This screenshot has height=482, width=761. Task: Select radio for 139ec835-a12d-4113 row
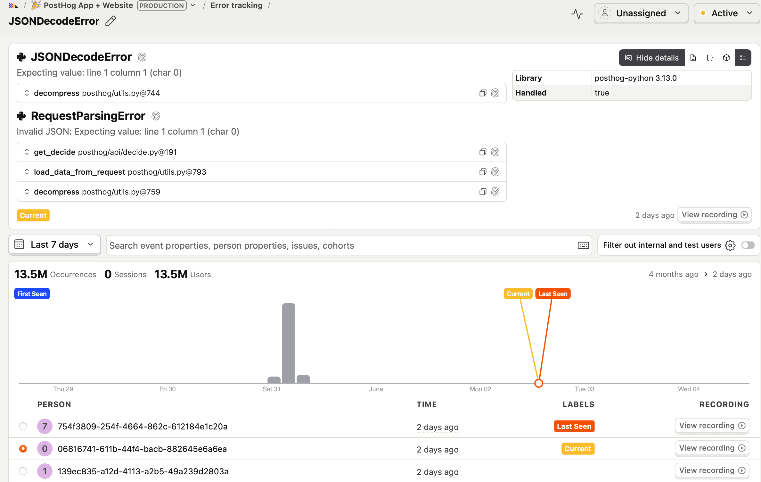pyautogui.click(x=23, y=471)
